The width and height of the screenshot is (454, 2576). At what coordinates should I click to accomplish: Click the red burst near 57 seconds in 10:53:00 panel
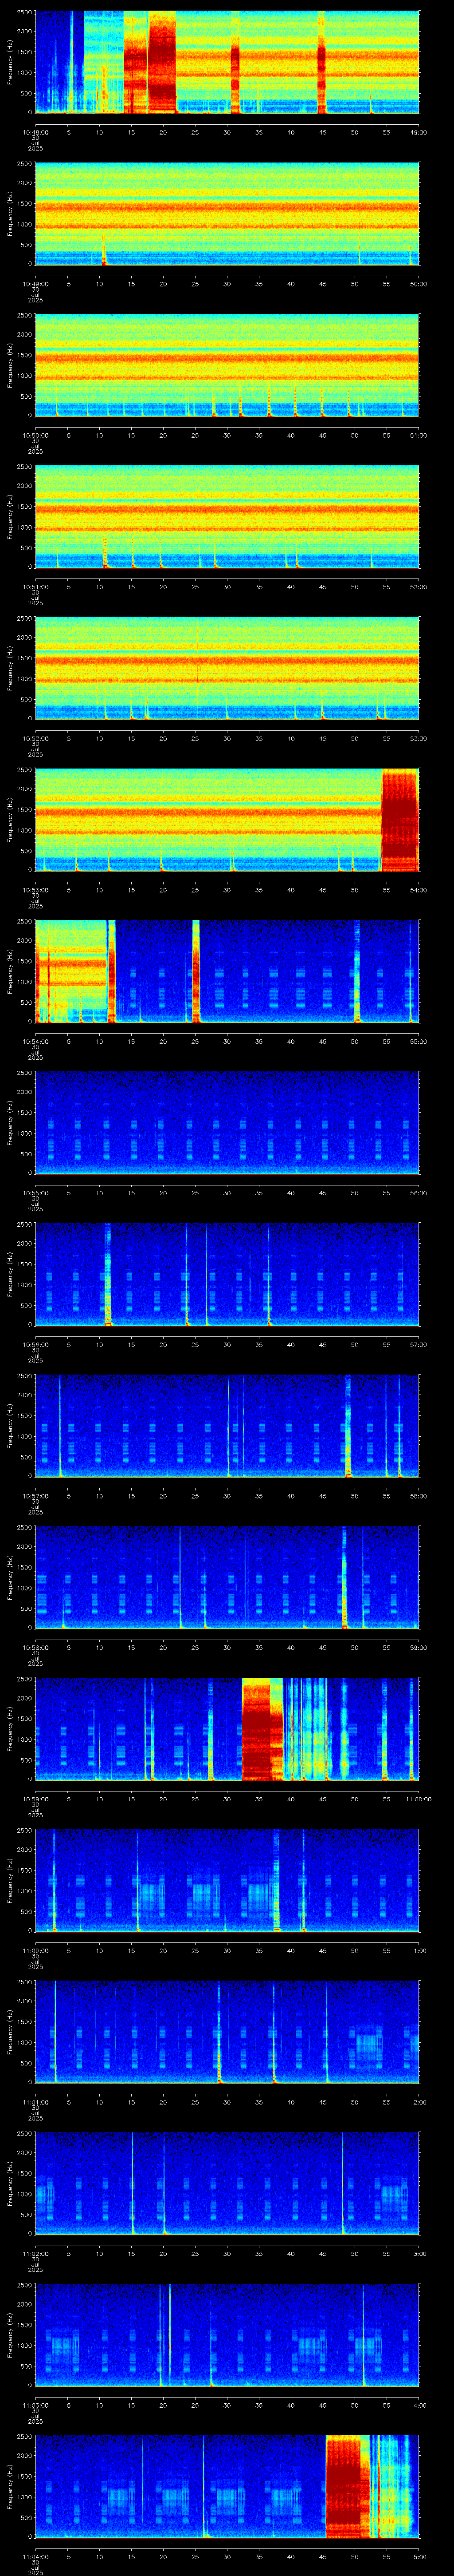point(400,820)
